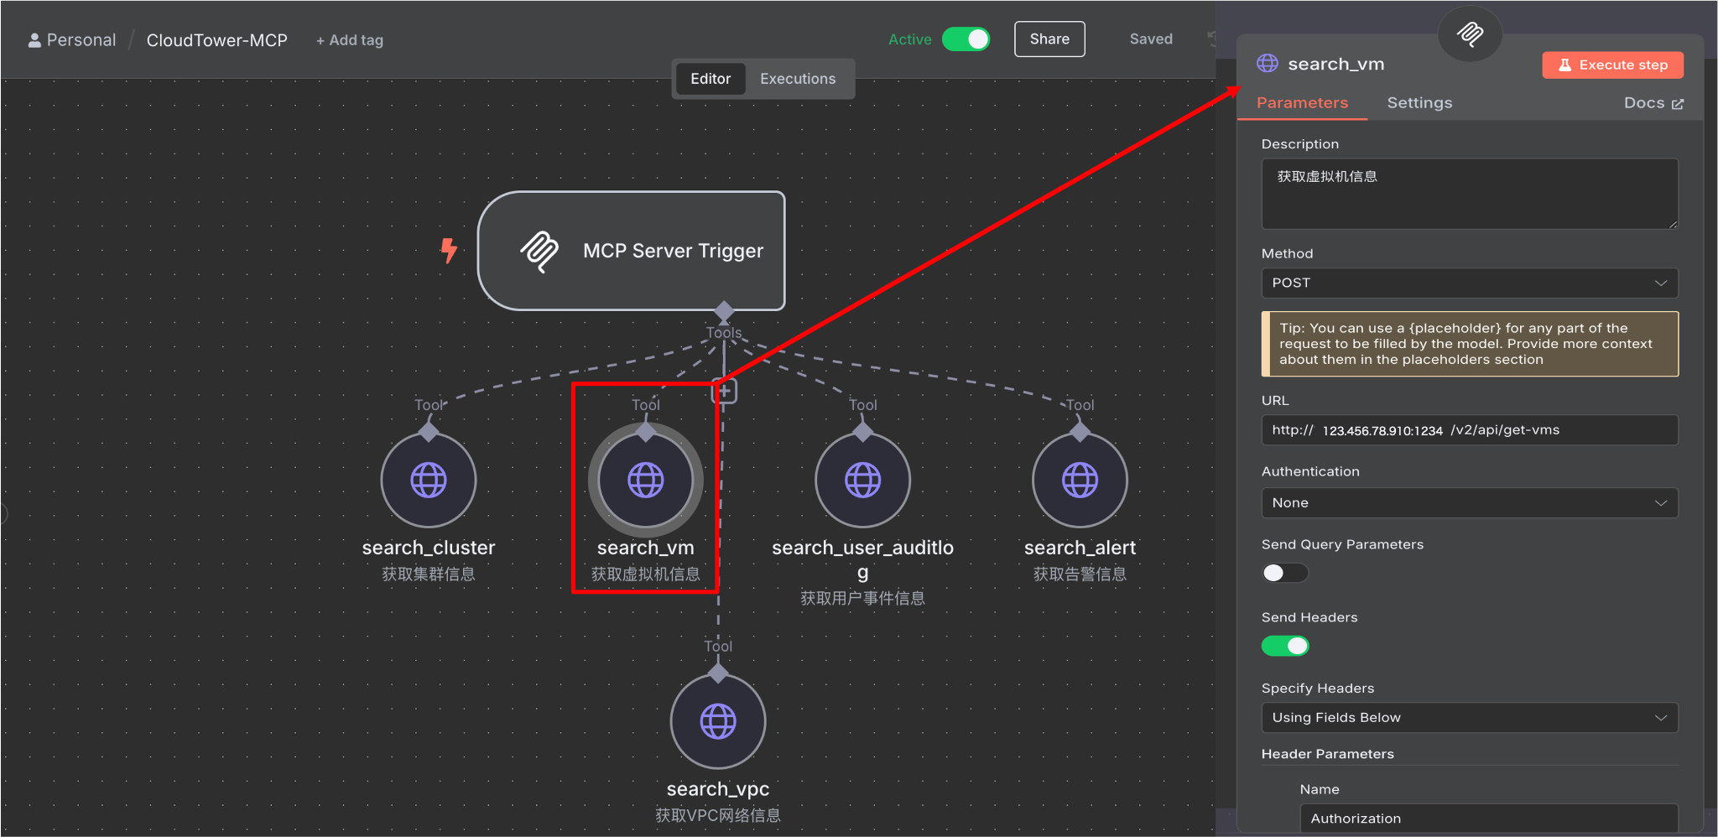1718x837 pixels.
Task: Click the URL input field
Action: coord(1469,430)
